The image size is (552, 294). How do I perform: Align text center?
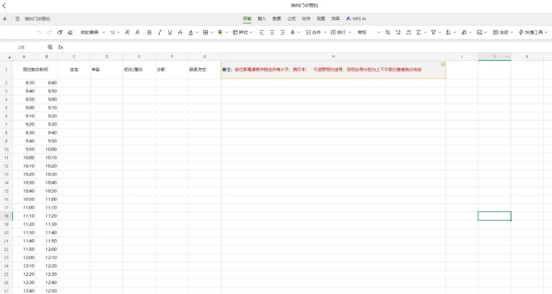pyautogui.click(x=272, y=32)
